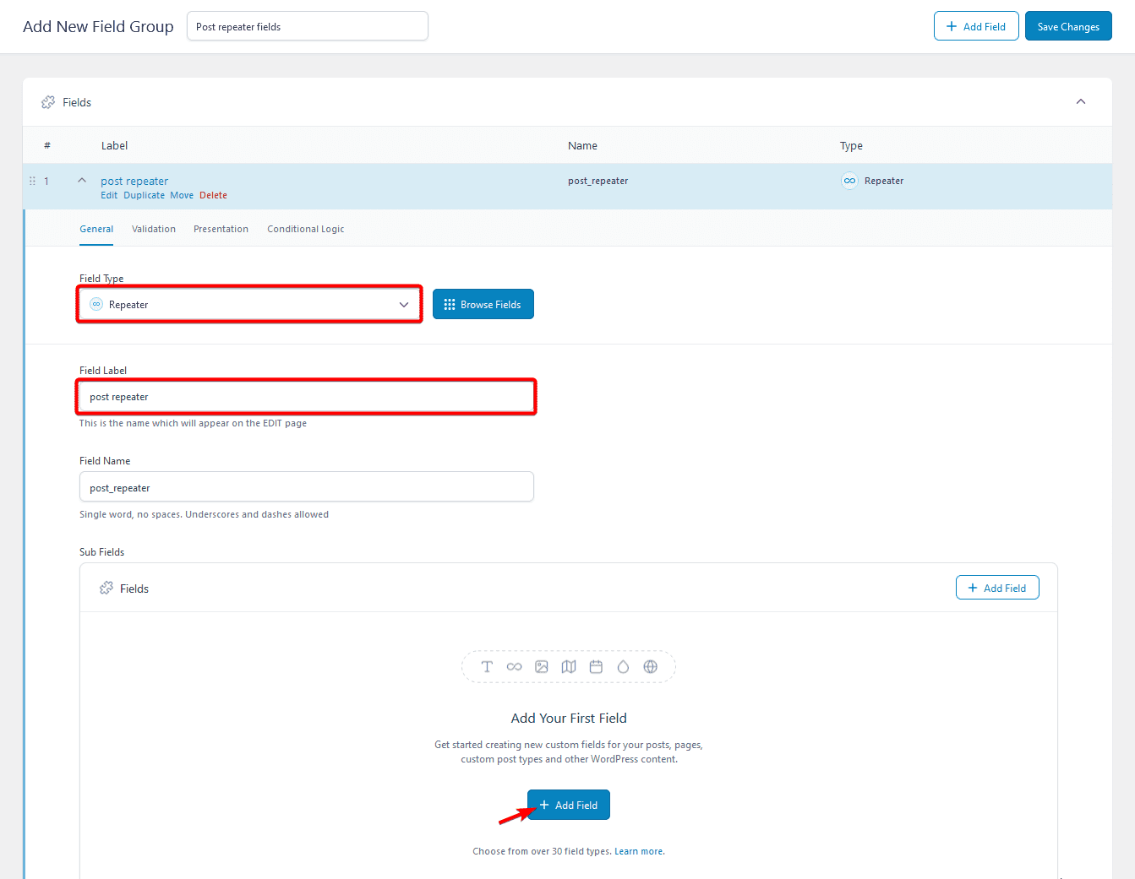Select the globe field type icon

[650, 666]
